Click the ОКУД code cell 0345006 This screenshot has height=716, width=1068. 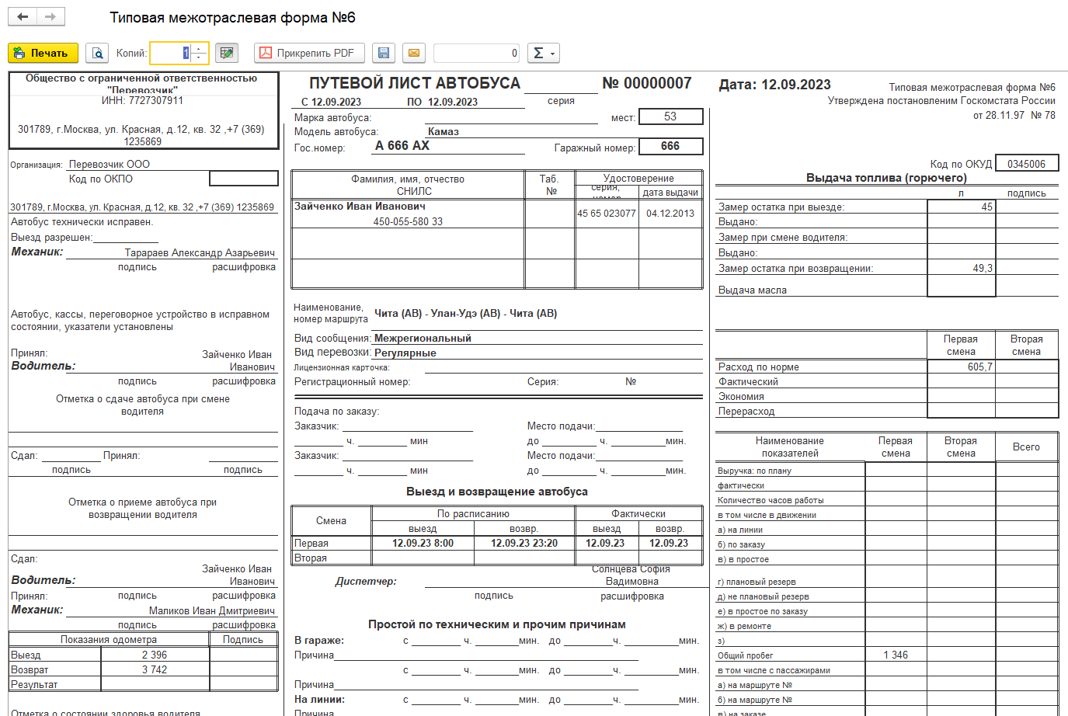tap(1026, 164)
